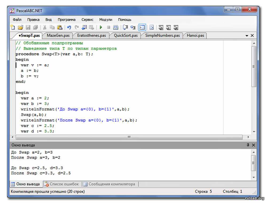Click the 'Столбец 1' status indicator
Image resolution: width=267 pixels, height=203 pixels.
[x=233, y=192]
